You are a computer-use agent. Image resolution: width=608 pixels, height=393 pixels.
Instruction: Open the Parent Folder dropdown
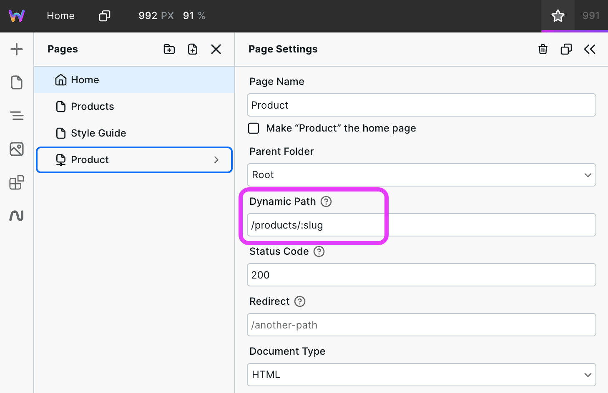point(421,175)
